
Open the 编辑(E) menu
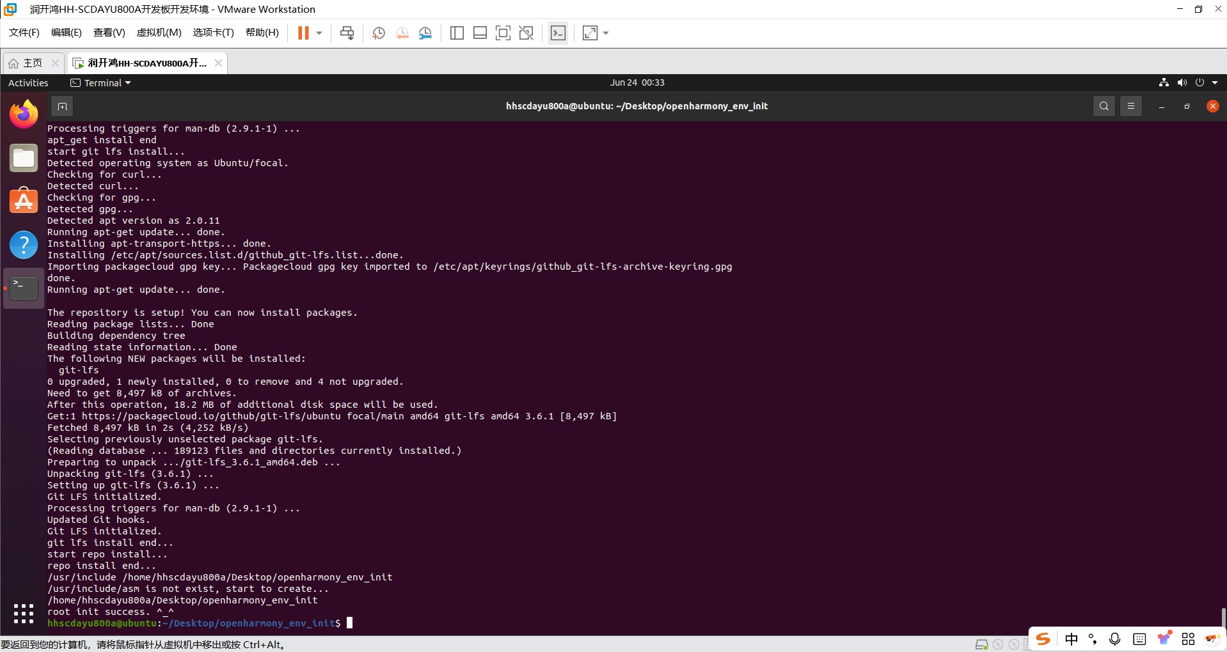pos(67,33)
